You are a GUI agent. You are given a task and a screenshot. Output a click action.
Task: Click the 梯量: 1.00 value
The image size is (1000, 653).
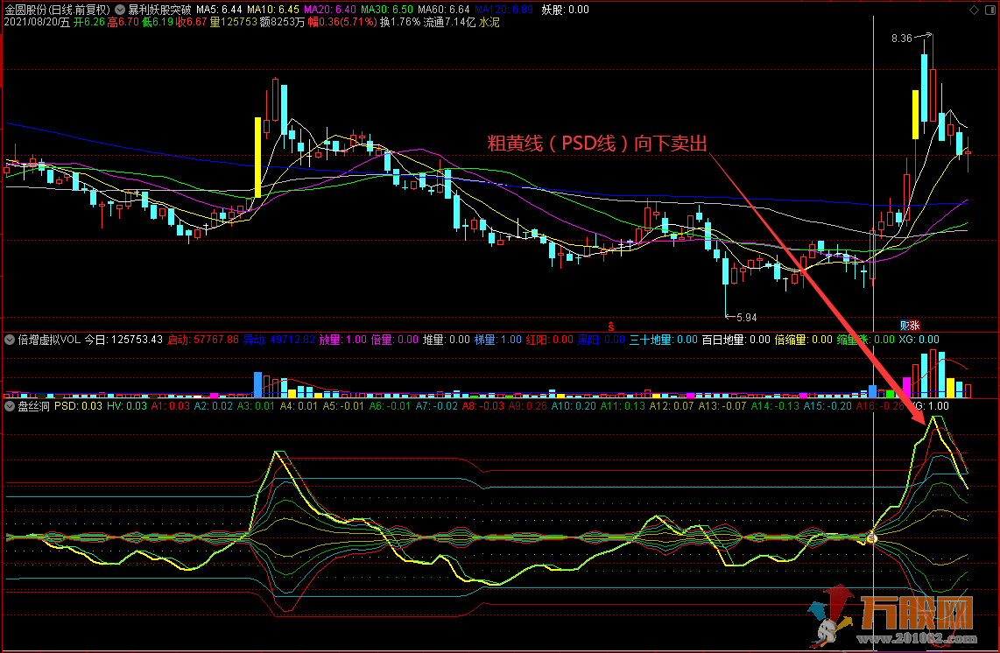point(498,340)
